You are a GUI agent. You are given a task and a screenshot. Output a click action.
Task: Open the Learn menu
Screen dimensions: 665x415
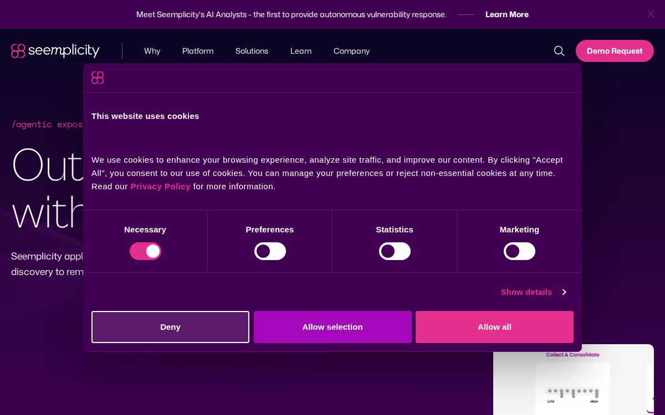point(301,51)
